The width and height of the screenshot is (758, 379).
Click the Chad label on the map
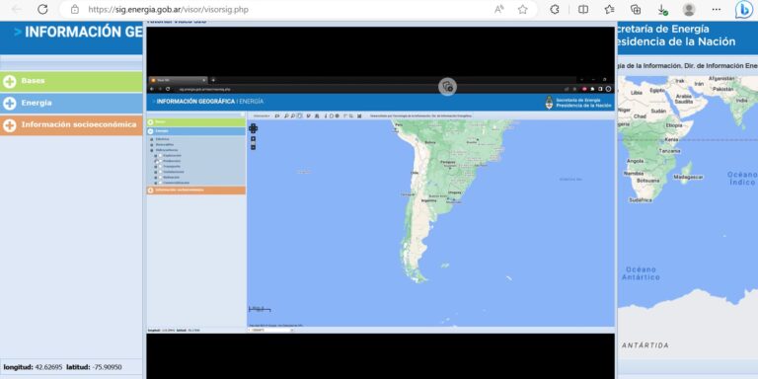pos(640,116)
